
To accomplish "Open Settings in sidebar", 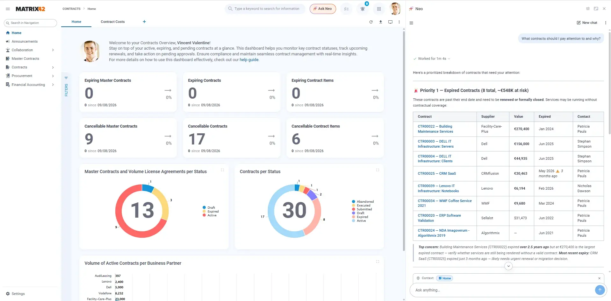I will point(15,294).
